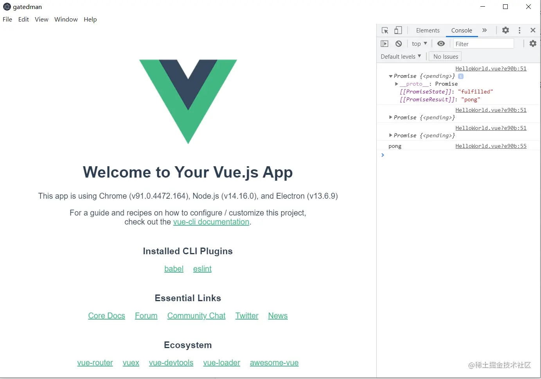
Task: Show the console sidebar
Action: tap(385, 44)
